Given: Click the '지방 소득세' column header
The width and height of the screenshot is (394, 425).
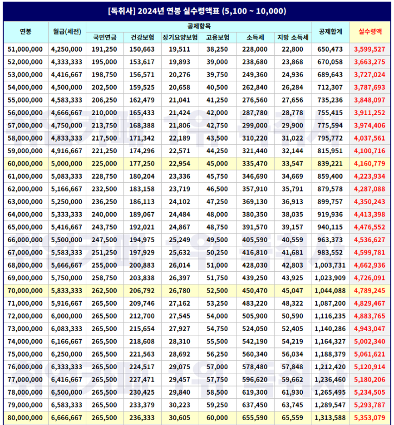Looking at the screenshot, I should (x=293, y=37).
